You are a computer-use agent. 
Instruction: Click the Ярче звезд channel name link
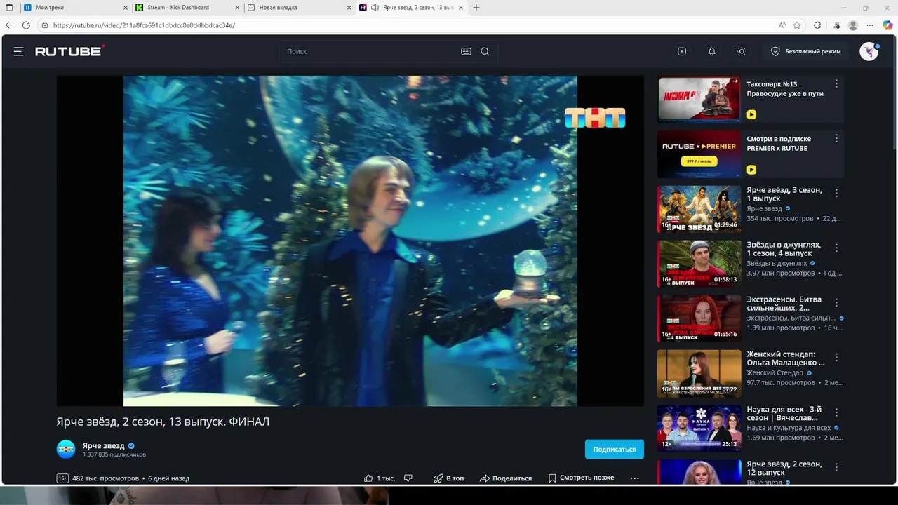[x=103, y=445]
